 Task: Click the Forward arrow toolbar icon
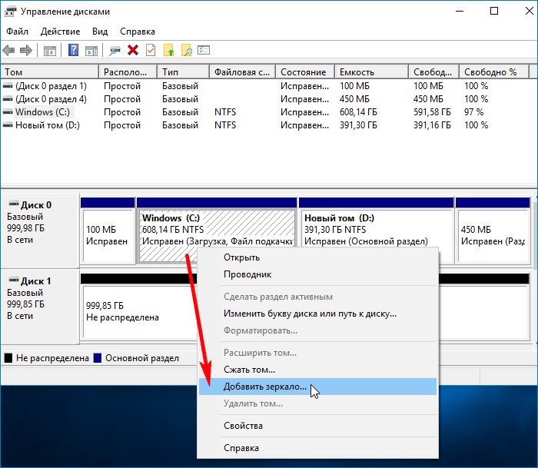[x=26, y=51]
